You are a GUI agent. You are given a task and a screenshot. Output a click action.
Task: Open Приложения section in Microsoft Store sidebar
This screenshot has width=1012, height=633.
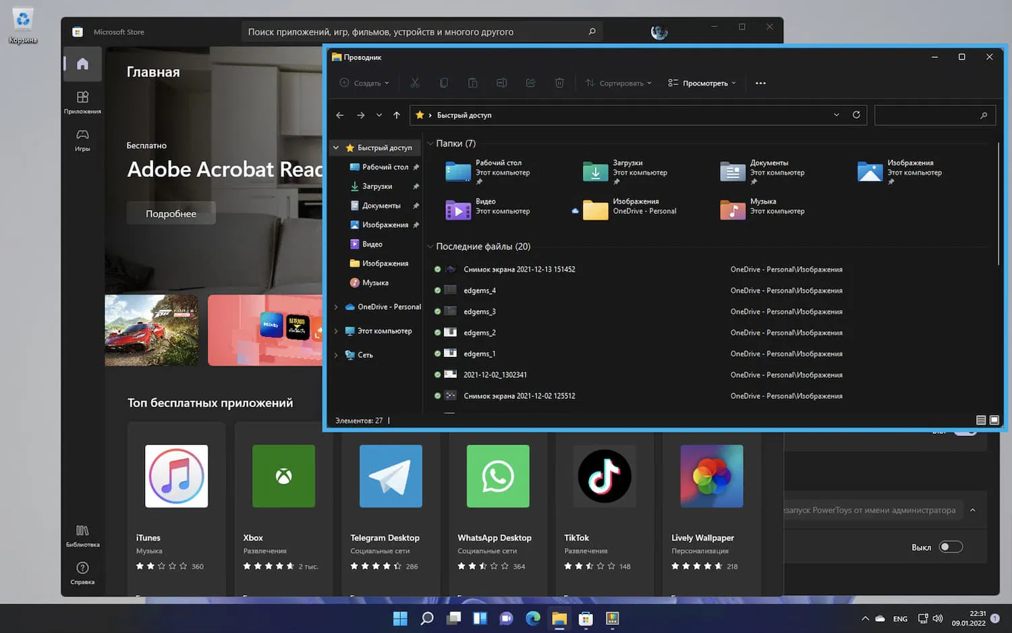coord(82,102)
